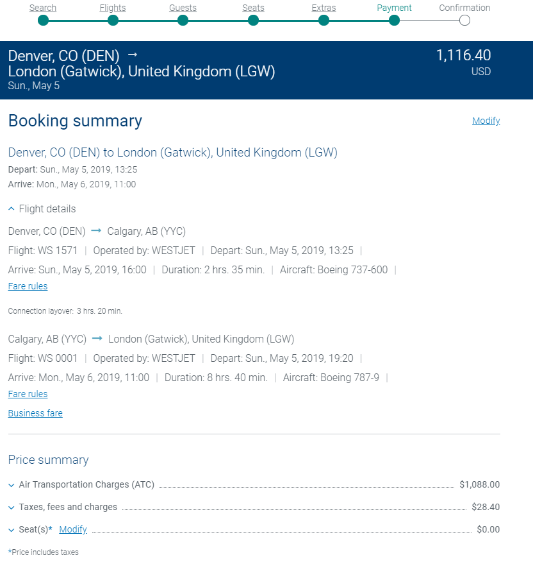Image resolution: width=533 pixels, height=571 pixels.
Task: Open the Extras step label
Action: point(324,8)
